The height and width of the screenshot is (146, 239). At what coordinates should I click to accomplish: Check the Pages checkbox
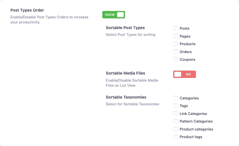pos(176,36)
